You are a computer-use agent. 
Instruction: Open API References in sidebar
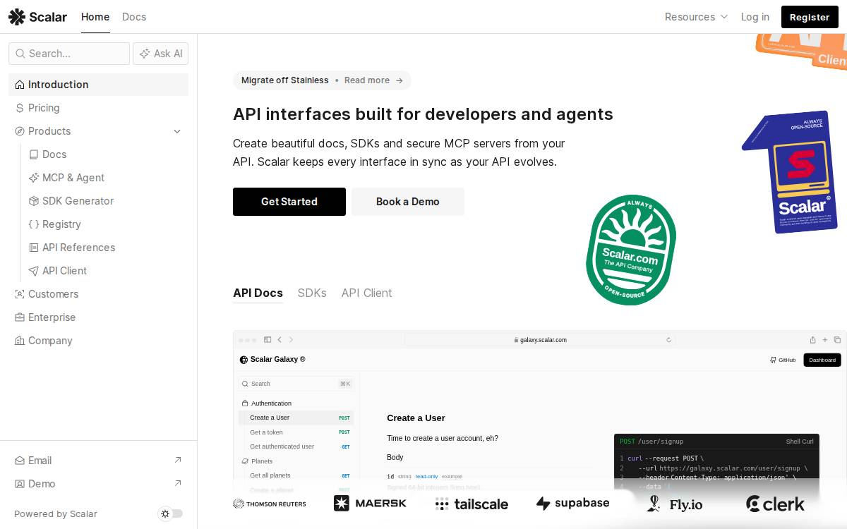(105, 248)
